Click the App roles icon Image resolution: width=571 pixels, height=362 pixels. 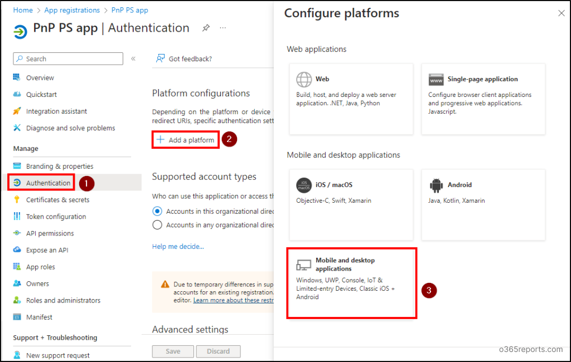pyautogui.click(x=17, y=267)
